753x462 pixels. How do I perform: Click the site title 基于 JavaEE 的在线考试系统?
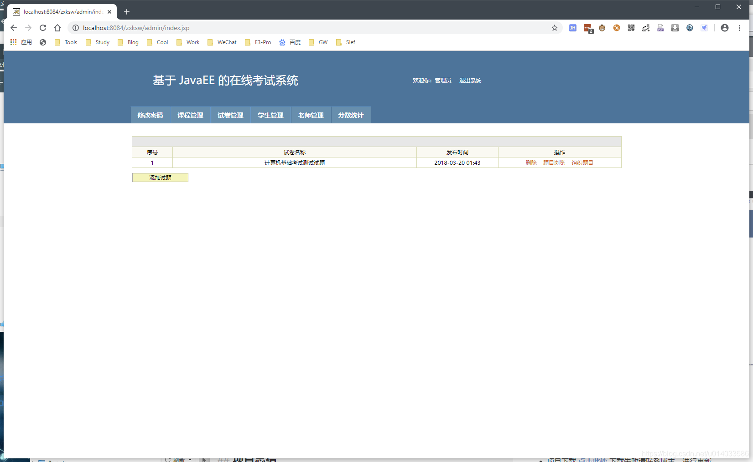pyautogui.click(x=226, y=81)
